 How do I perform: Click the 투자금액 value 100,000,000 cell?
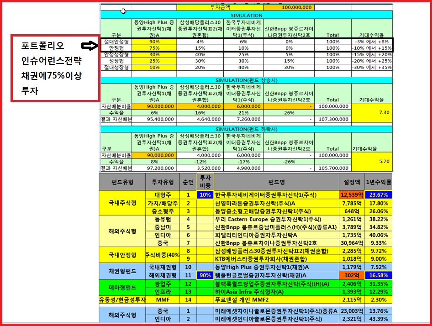(289, 7)
